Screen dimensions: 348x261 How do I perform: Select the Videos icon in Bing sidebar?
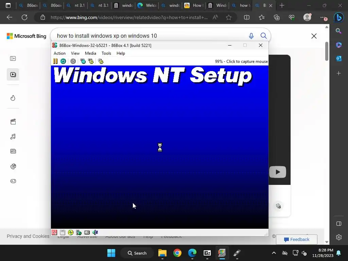click(x=13, y=74)
